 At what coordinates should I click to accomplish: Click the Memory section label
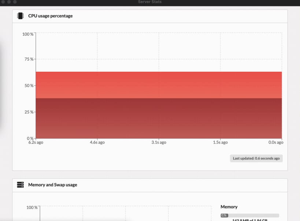(229, 207)
